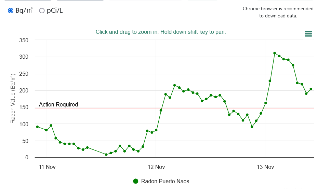Click the Chrome browser recommendation note
331x189 pixels.
point(278,12)
